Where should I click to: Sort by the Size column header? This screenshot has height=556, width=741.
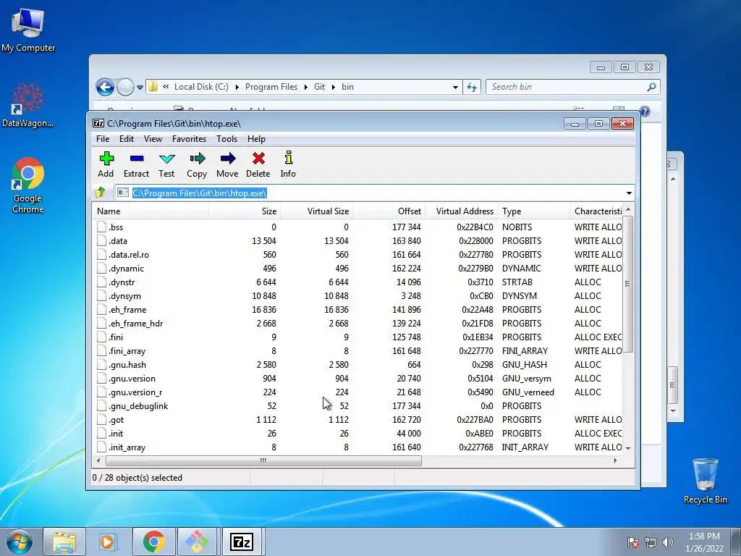point(245,211)
